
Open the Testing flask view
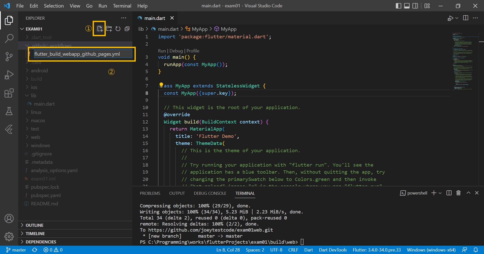[x=9, y=111]
